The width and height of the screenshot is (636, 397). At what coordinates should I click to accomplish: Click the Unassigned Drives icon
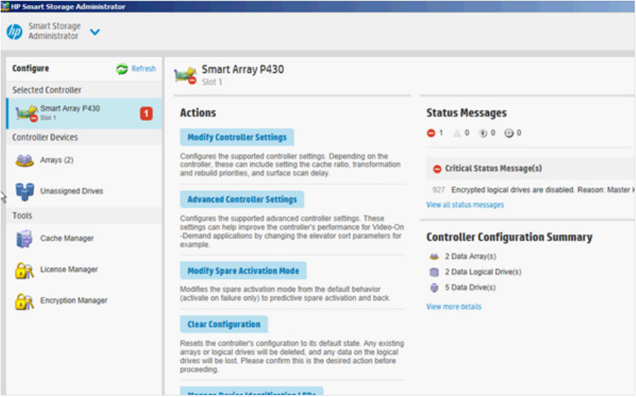point(25,191)
